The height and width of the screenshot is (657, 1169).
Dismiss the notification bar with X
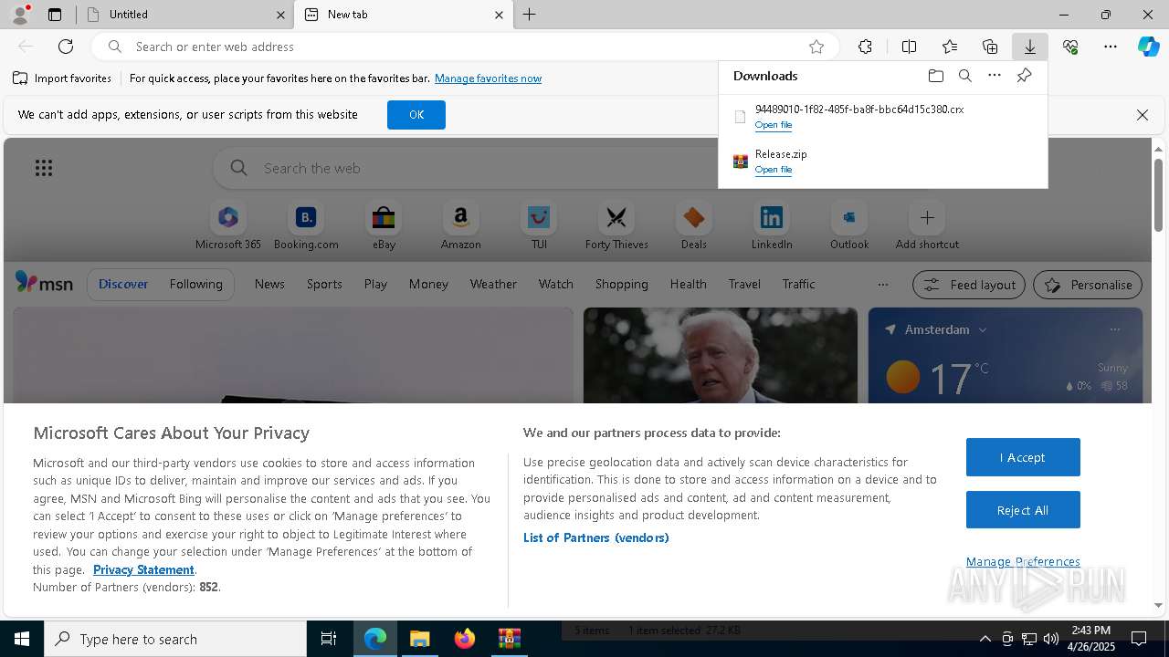1142,115
